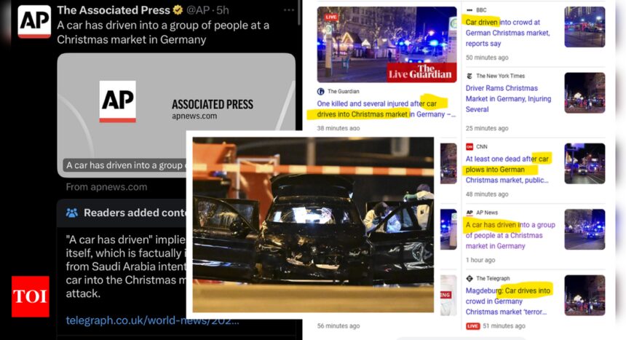The width and height of the screenshot is (626, 340).
Task: Open the New York Times article thumbnail
Action: point(585,92)
